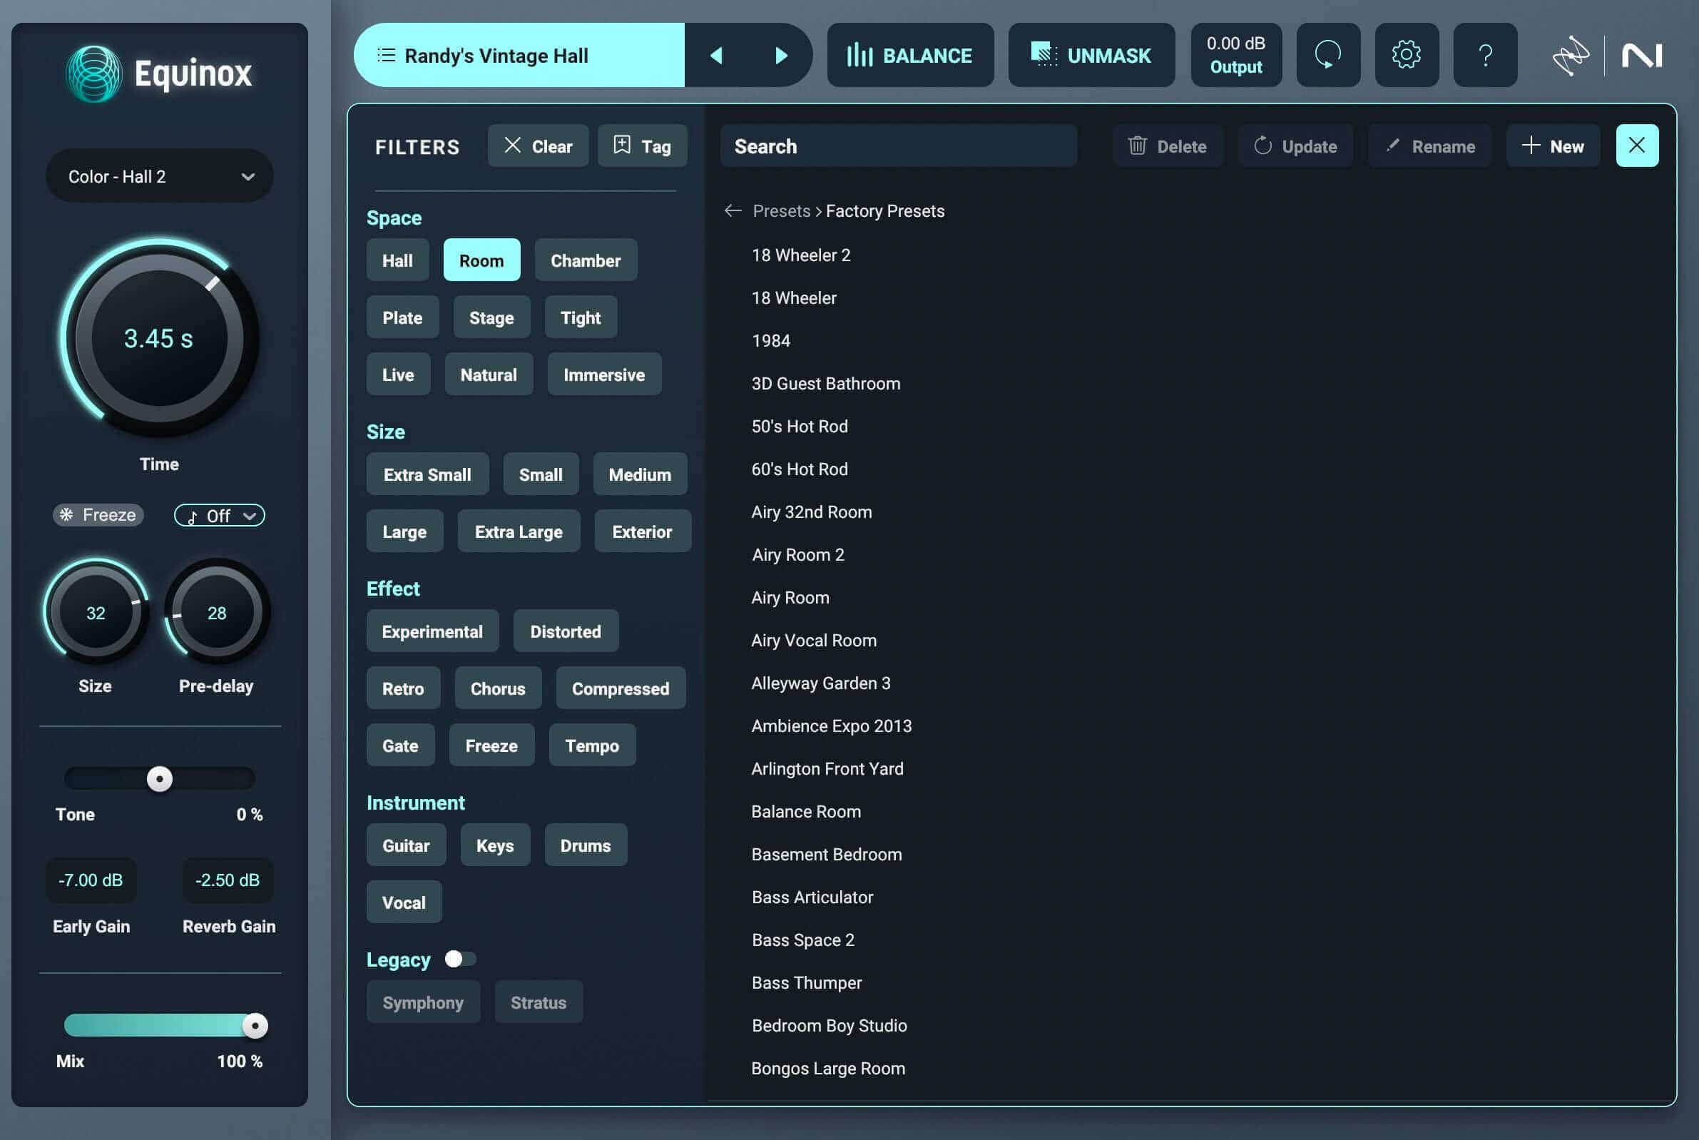Click the Symphony legacy button

point(423,1002)
